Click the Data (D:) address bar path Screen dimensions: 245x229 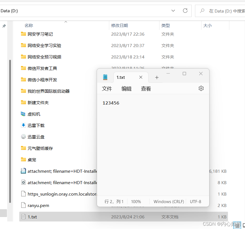(9, 11)
